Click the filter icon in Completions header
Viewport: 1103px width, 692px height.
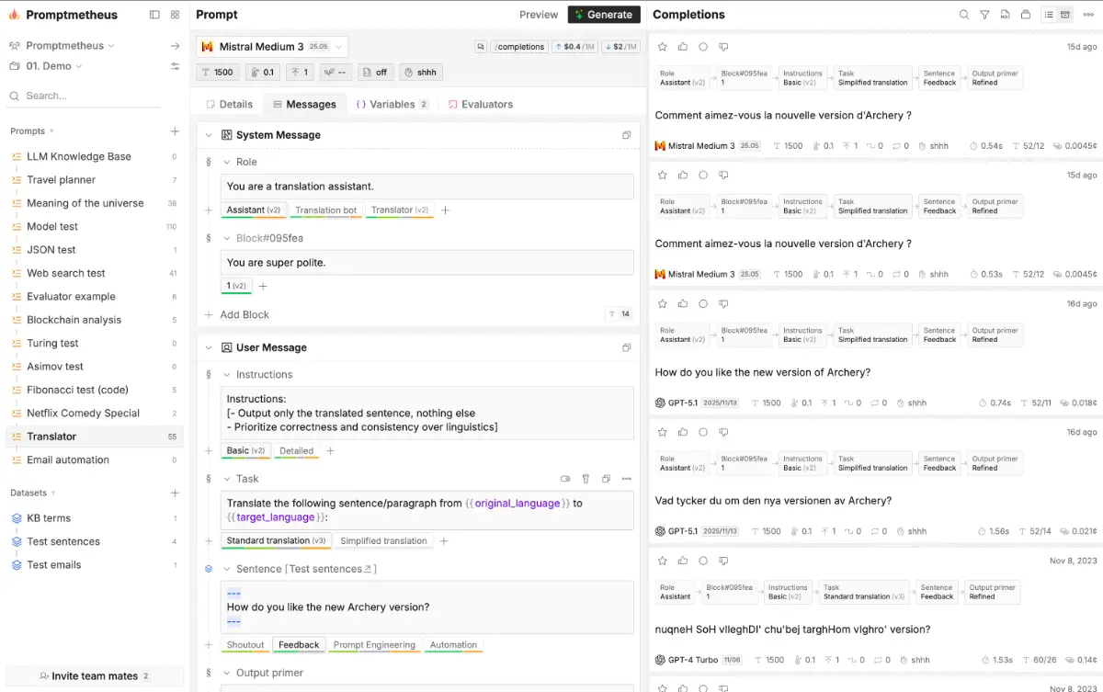click(984, 15)
